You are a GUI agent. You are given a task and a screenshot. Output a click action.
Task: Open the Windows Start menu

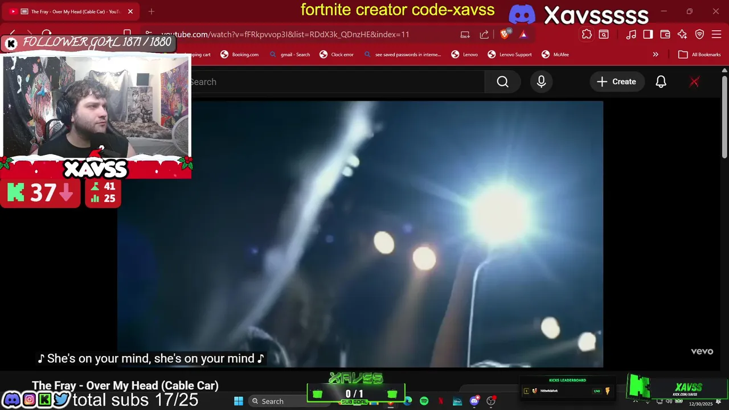point(239,401)
